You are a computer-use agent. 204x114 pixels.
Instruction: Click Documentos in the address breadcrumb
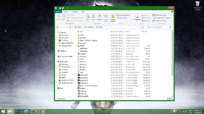click(x=89, y=27)
